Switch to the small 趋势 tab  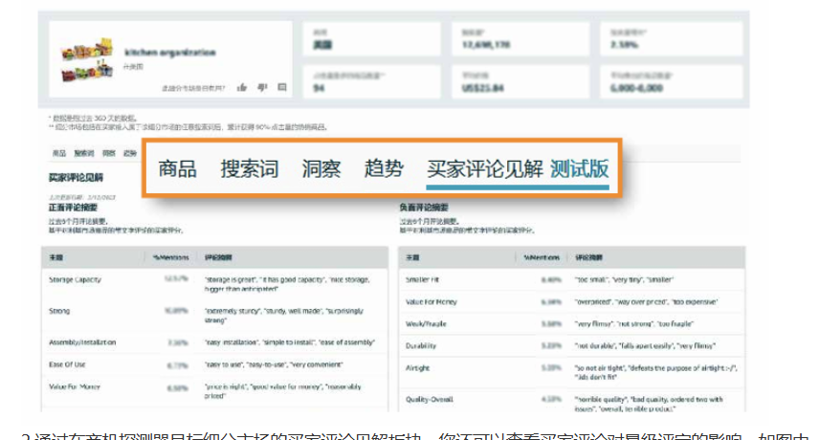point(129,153)
